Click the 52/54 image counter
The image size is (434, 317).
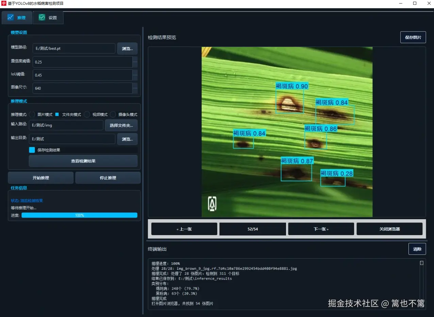(x=253, y=229)
